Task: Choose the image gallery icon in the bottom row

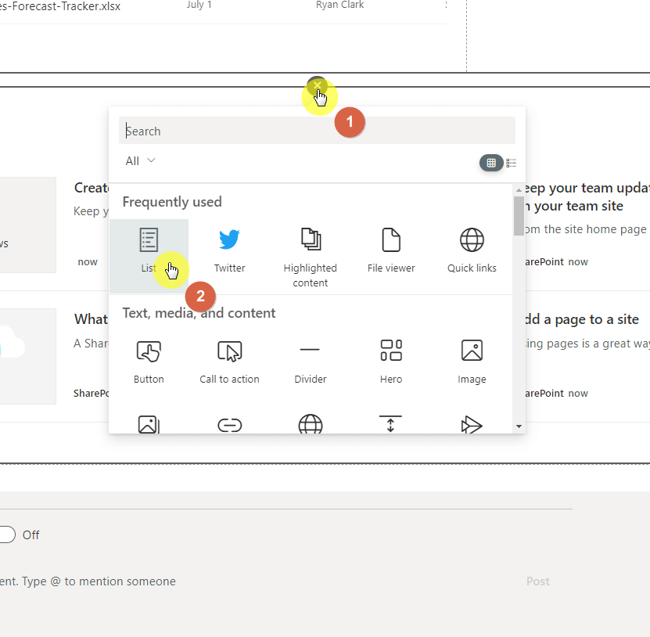Action: tap(149, 424)
